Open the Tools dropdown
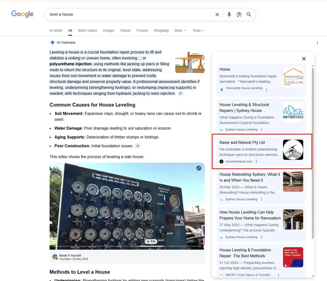 pyautogui.click(x=198, y=31)
